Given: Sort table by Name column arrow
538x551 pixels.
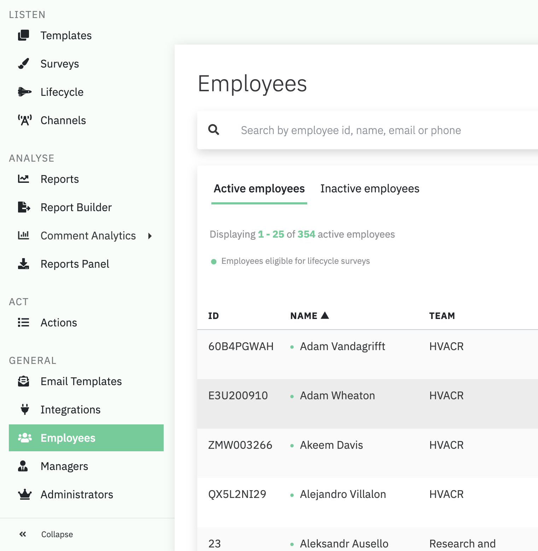Looking at the screenshot, I should click(325, 315).
